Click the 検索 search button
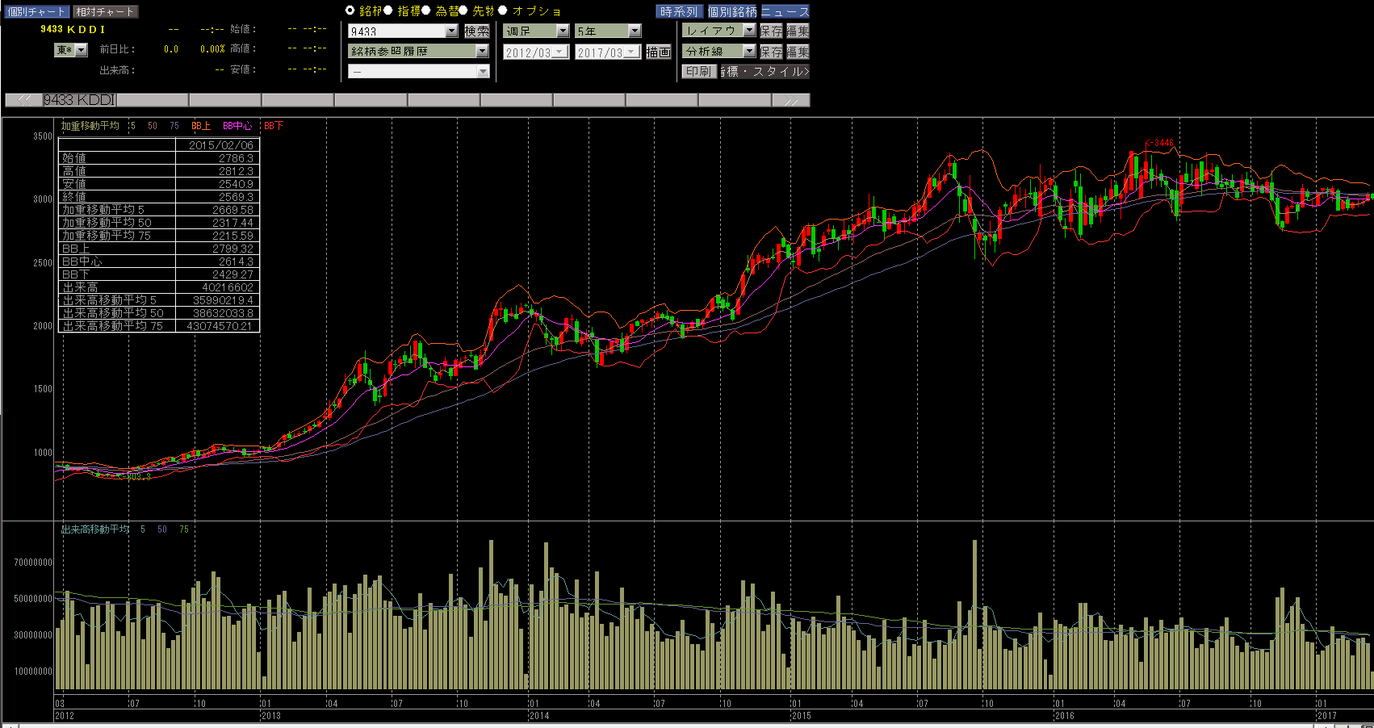Image resolution: width=1374 pixels, height=728 pixels. pos(476,31)
